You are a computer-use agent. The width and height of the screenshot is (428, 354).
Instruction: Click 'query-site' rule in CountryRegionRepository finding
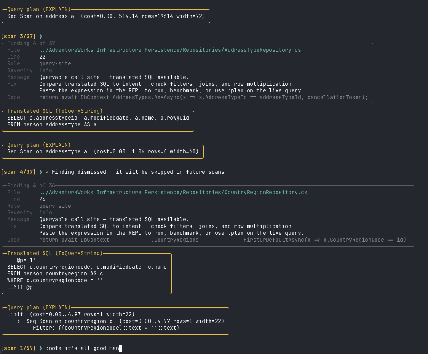point(55,206)
